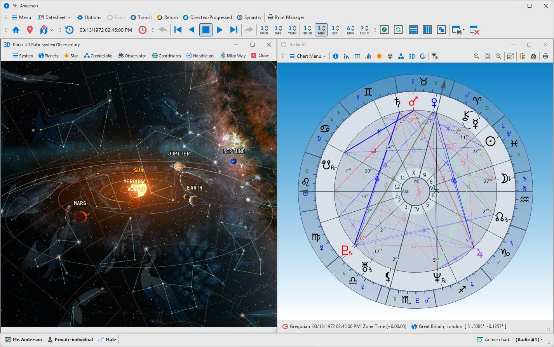
Task: Click the green A auto icon
Action: (384, 30)
